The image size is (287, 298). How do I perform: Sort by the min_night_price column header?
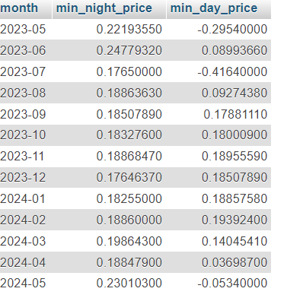point(104,8)
